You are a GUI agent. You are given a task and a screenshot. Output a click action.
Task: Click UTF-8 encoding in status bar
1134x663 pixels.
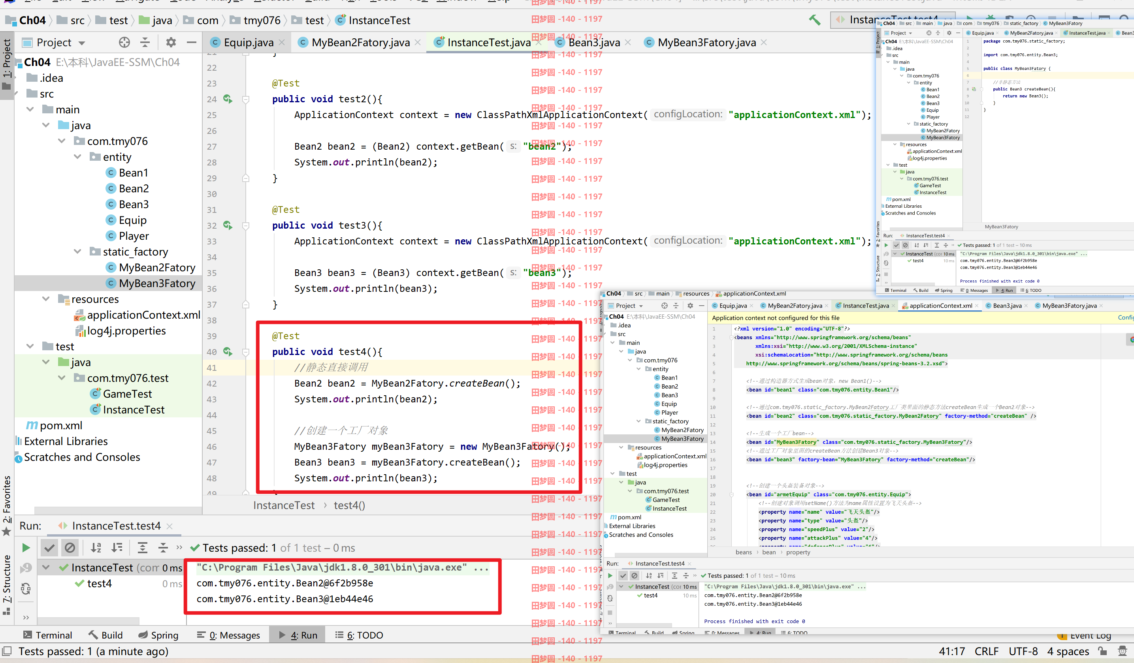pos(1023,651)
